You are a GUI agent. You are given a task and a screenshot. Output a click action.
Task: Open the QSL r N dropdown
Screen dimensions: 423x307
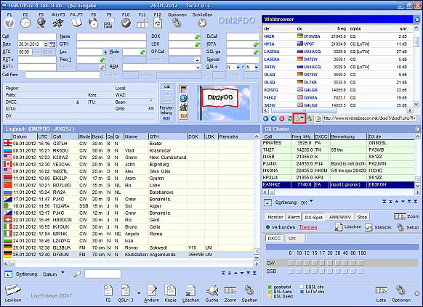tap(257, 67)
